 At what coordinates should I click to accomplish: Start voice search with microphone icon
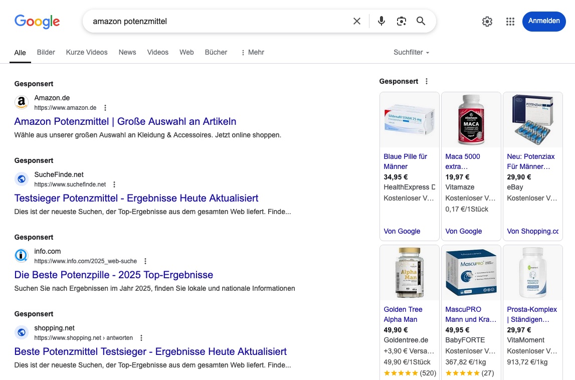pos(381,21)
